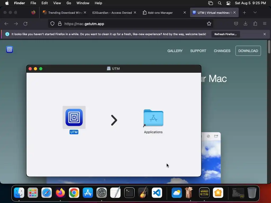Expand the list all tabs dropdown
Viewport: 271px width, 203px height.
255,13
